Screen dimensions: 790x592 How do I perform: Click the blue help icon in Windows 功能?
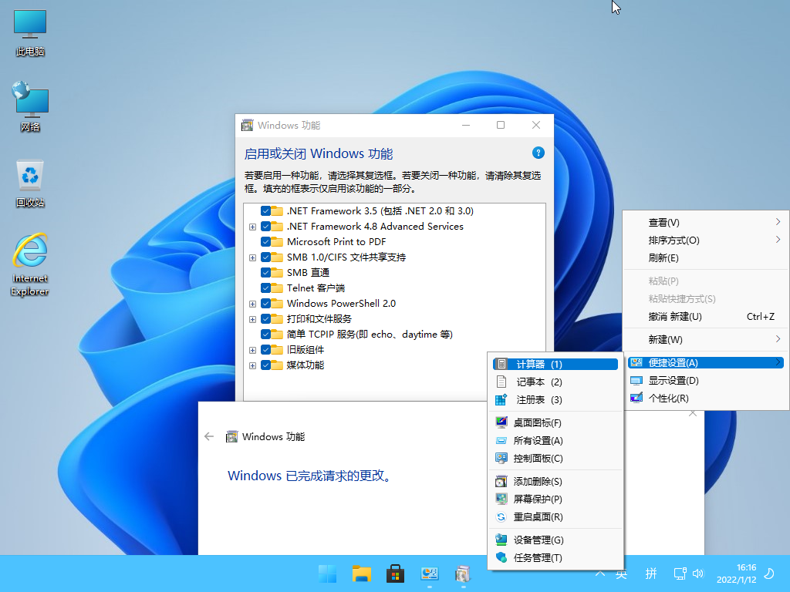538,153
